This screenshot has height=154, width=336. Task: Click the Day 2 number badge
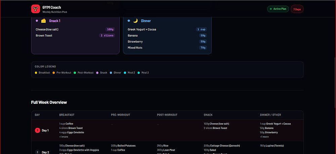38,152
